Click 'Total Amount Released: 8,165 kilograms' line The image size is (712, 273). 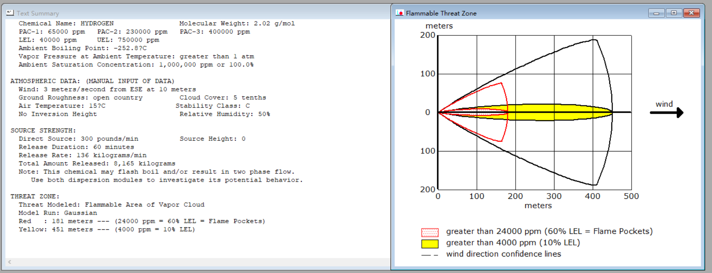click(x=97, y=163)
